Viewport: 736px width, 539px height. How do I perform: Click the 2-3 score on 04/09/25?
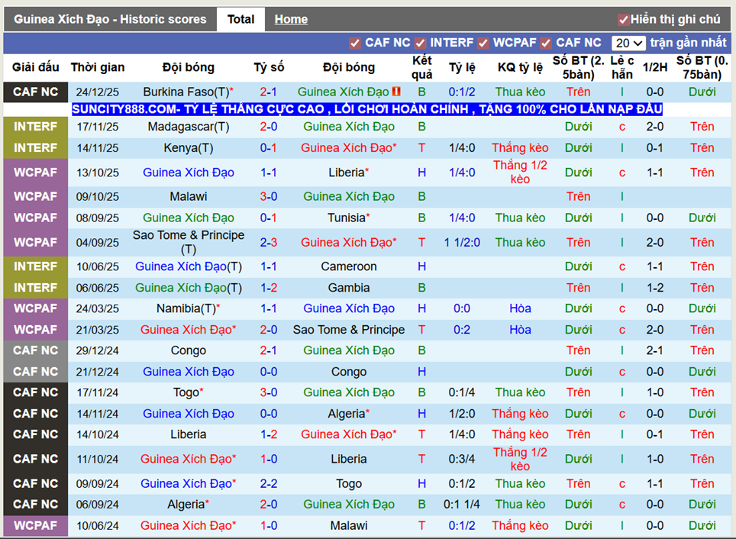(x=269, y=242)
